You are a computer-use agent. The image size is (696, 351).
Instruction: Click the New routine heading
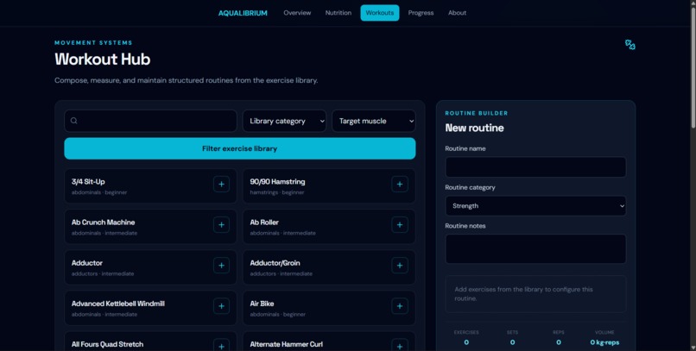(x=474, y=128)
